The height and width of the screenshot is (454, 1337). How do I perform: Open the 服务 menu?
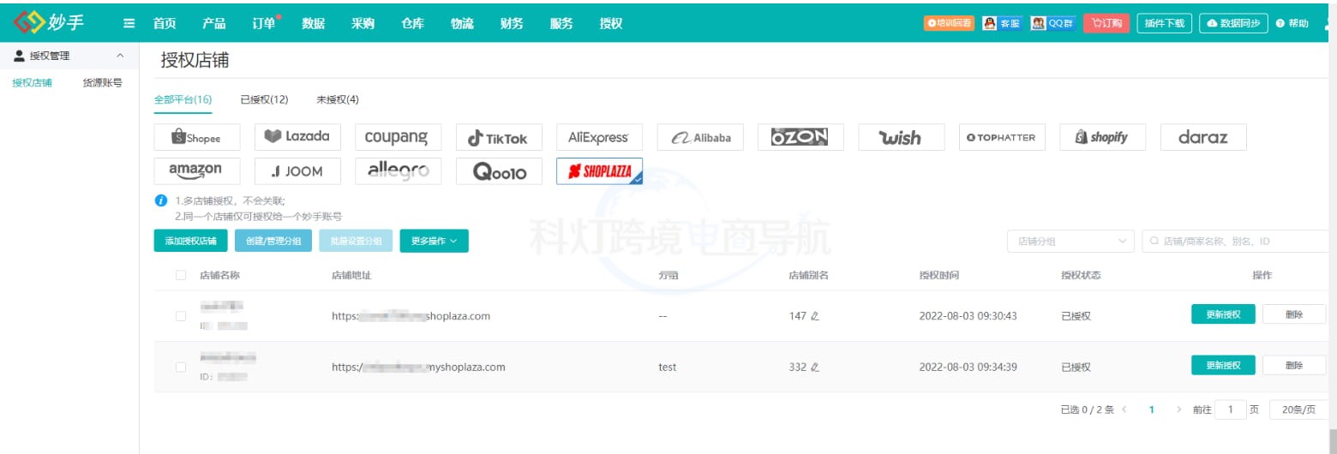pyautogui.click(x=561, y=24)
